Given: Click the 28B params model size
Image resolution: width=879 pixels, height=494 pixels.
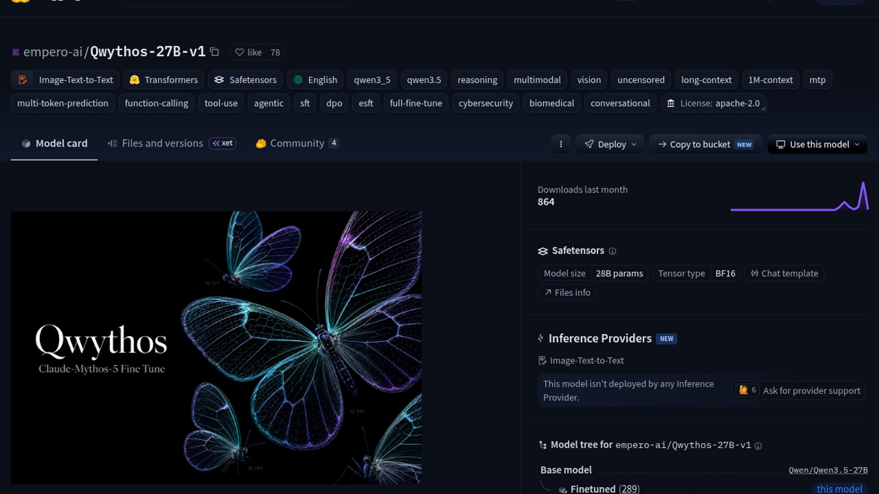Looking at the screenshot, I should [x=619, y=274].
